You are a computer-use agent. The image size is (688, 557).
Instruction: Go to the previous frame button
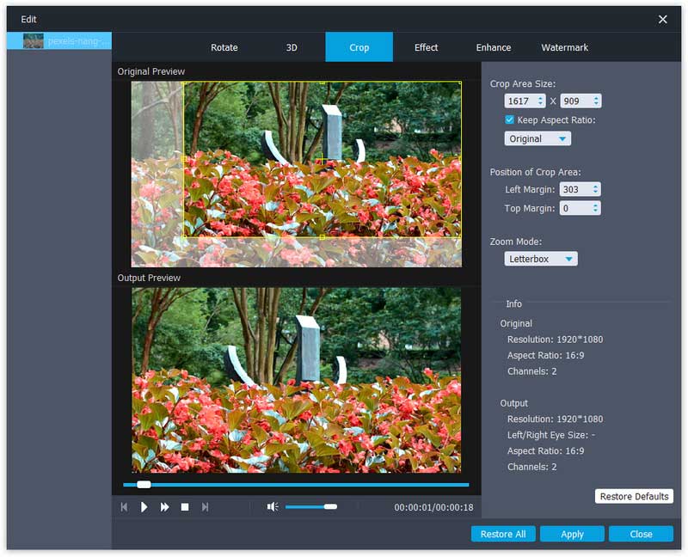point(124,507)
